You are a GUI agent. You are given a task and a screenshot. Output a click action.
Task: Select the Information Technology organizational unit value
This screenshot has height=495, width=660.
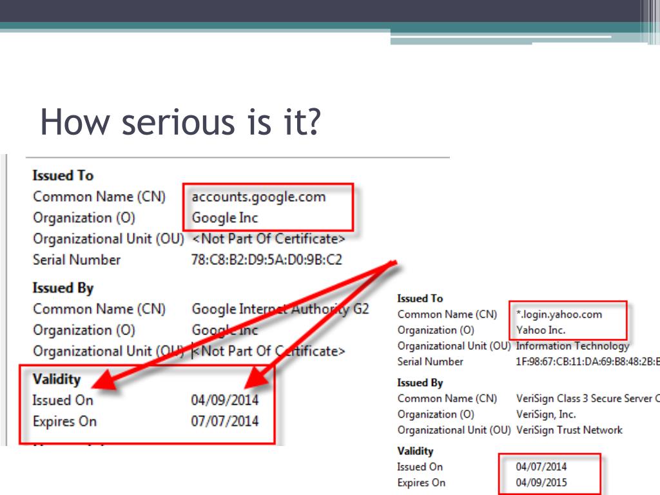(x=572, y=346)
